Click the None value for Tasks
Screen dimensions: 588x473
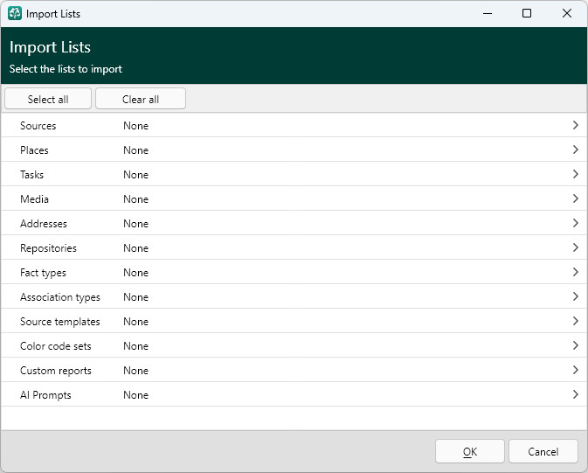click(135, 175)
